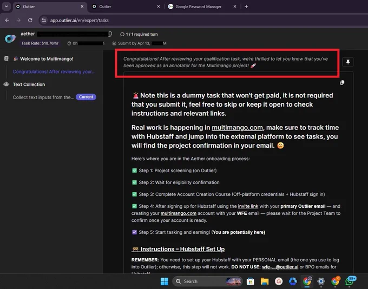Switch to the first Outlier tab
Image resolution: width=368 pixels, height=289 pixels.
tap(49, 6)
